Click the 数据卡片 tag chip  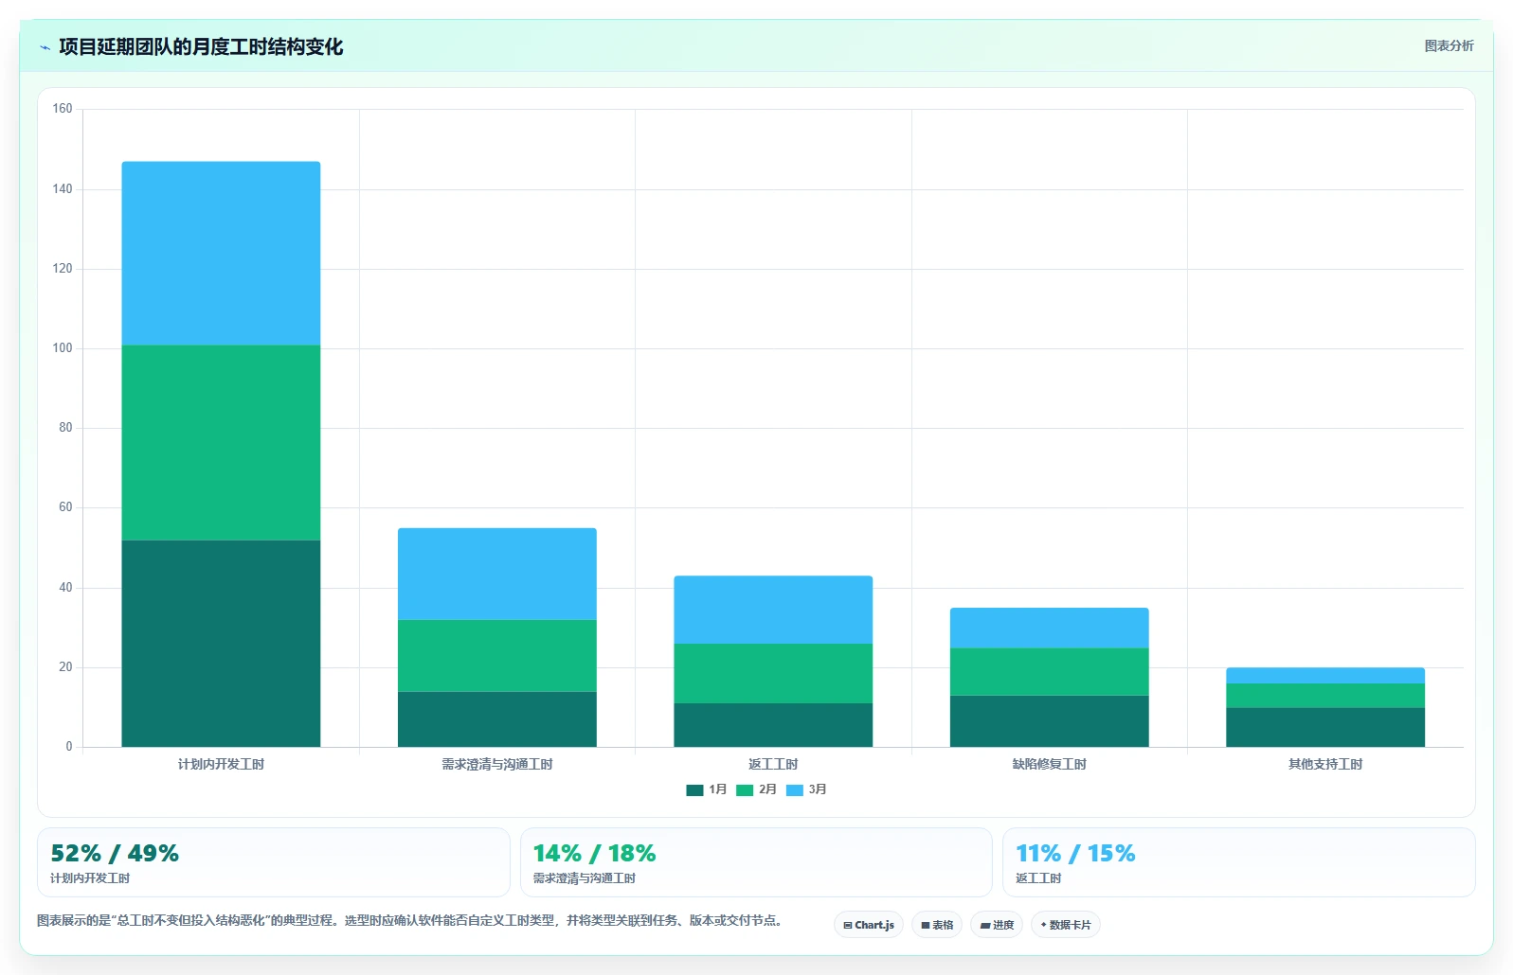pos(1066,925)
